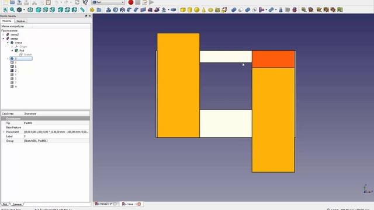Screen dimensions: 374x210
Task: Switch to the Задачи tab
Action: 21,21
